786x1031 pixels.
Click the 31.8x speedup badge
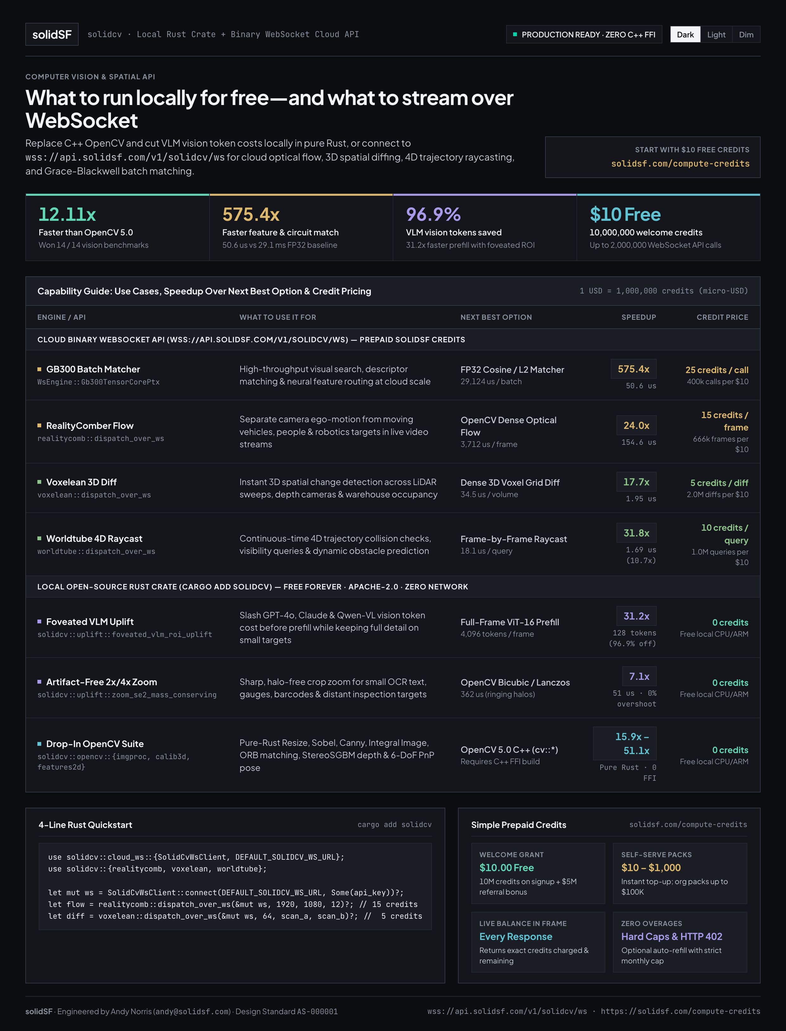(636, 533)
